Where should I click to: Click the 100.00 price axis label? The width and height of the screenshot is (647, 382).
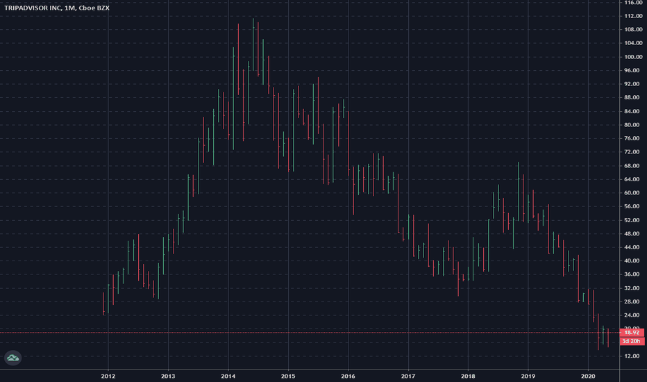tap(633, 57)
